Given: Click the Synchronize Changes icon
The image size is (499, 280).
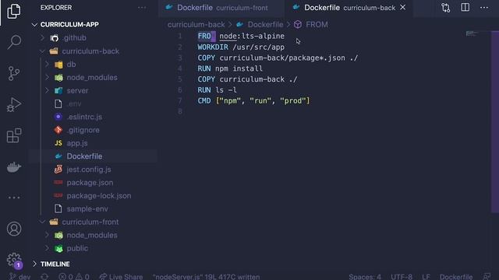Looking at the screenshot, I should click(x=44, y=277).
